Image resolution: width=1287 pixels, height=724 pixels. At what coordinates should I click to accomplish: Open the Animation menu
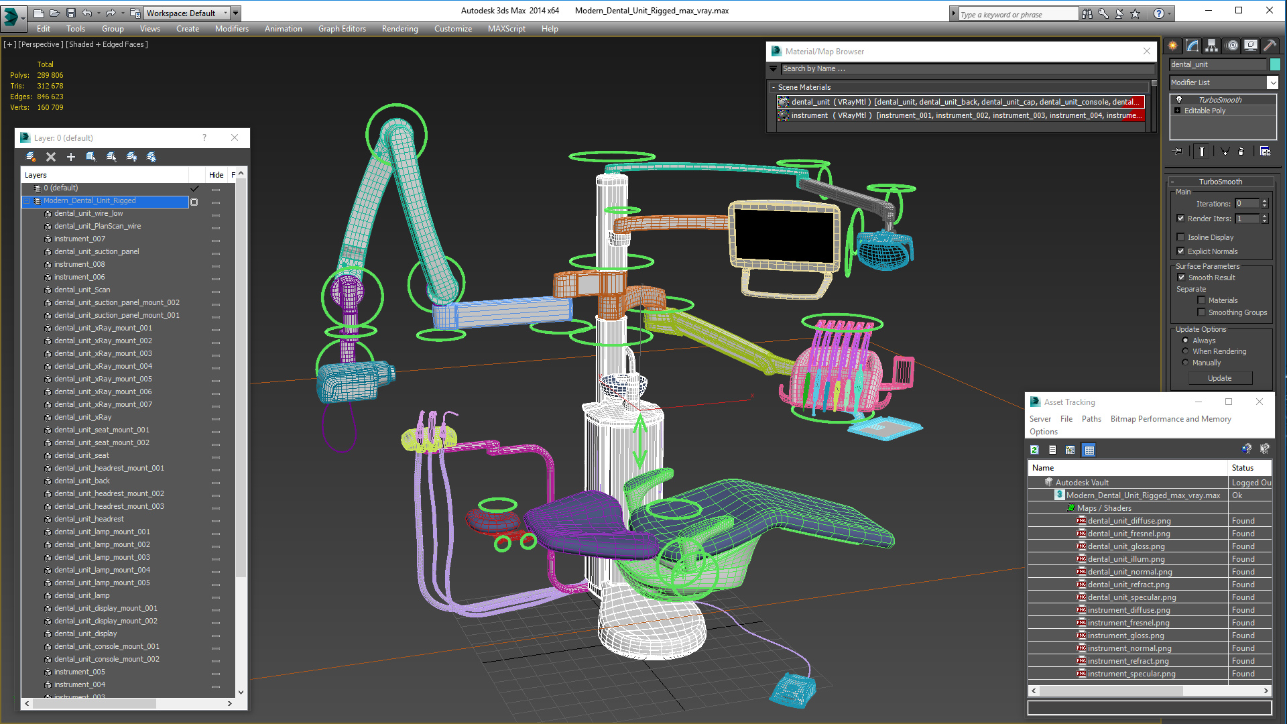284,29
